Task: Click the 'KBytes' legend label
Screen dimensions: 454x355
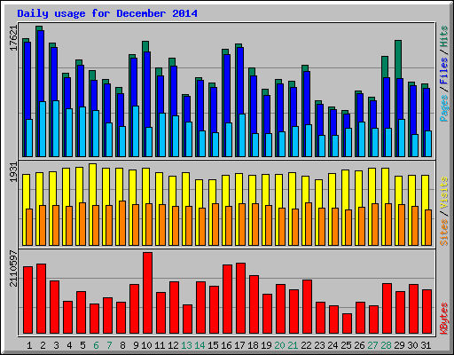Action: (x=444, y=319)
